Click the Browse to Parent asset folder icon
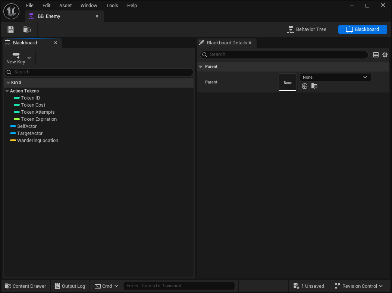The width and height of the screenshot is (392, 293). [x=314, y=86]
